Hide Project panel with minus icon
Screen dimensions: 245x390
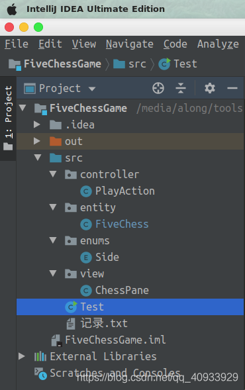point(232,88)
